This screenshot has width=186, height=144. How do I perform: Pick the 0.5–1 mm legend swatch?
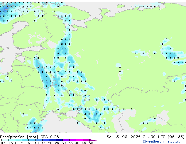point(12,140)
